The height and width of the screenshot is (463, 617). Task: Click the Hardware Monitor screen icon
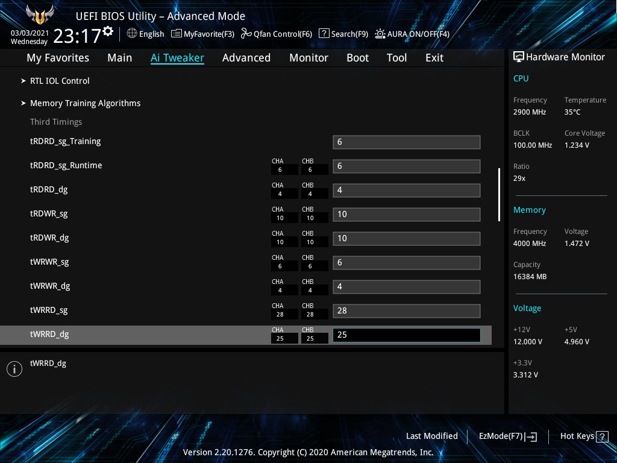click(x=519, y=57)
